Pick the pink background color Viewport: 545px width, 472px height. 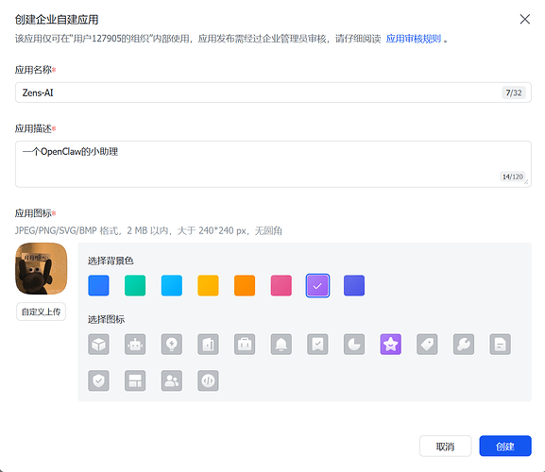[281, 285]
